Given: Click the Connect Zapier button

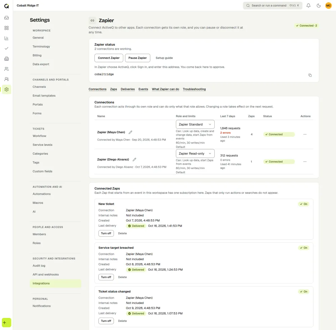Looking at the screenshot, I should tap(109, 58).
